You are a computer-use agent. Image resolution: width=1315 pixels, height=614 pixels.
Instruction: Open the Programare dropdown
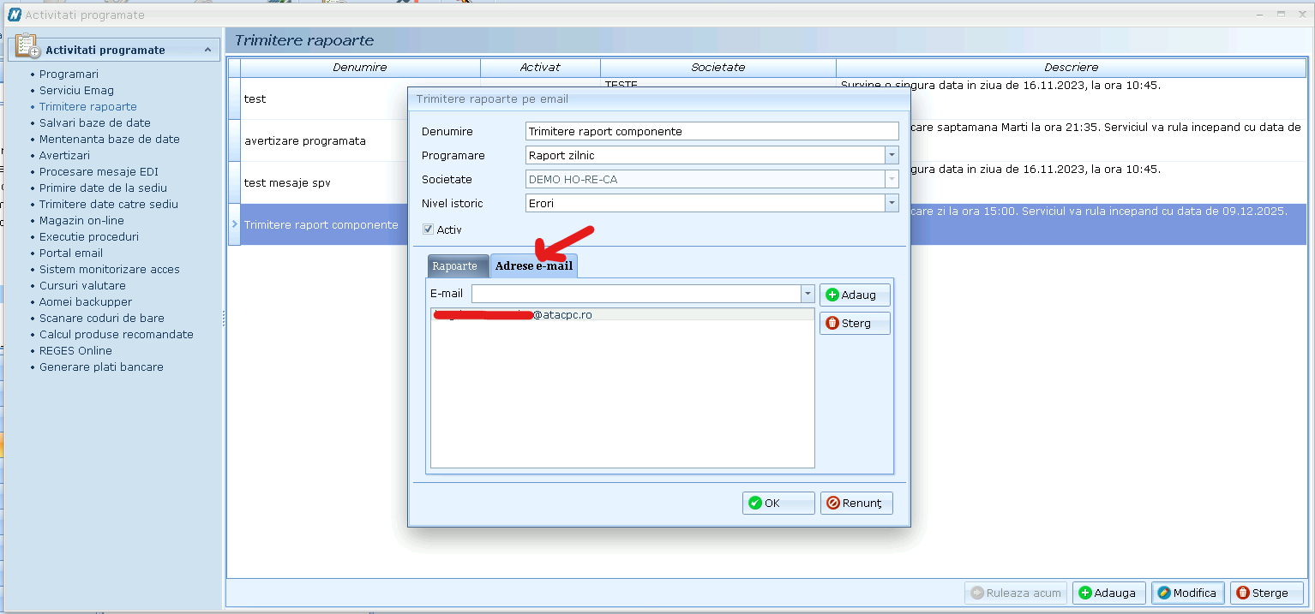point(892,155)
